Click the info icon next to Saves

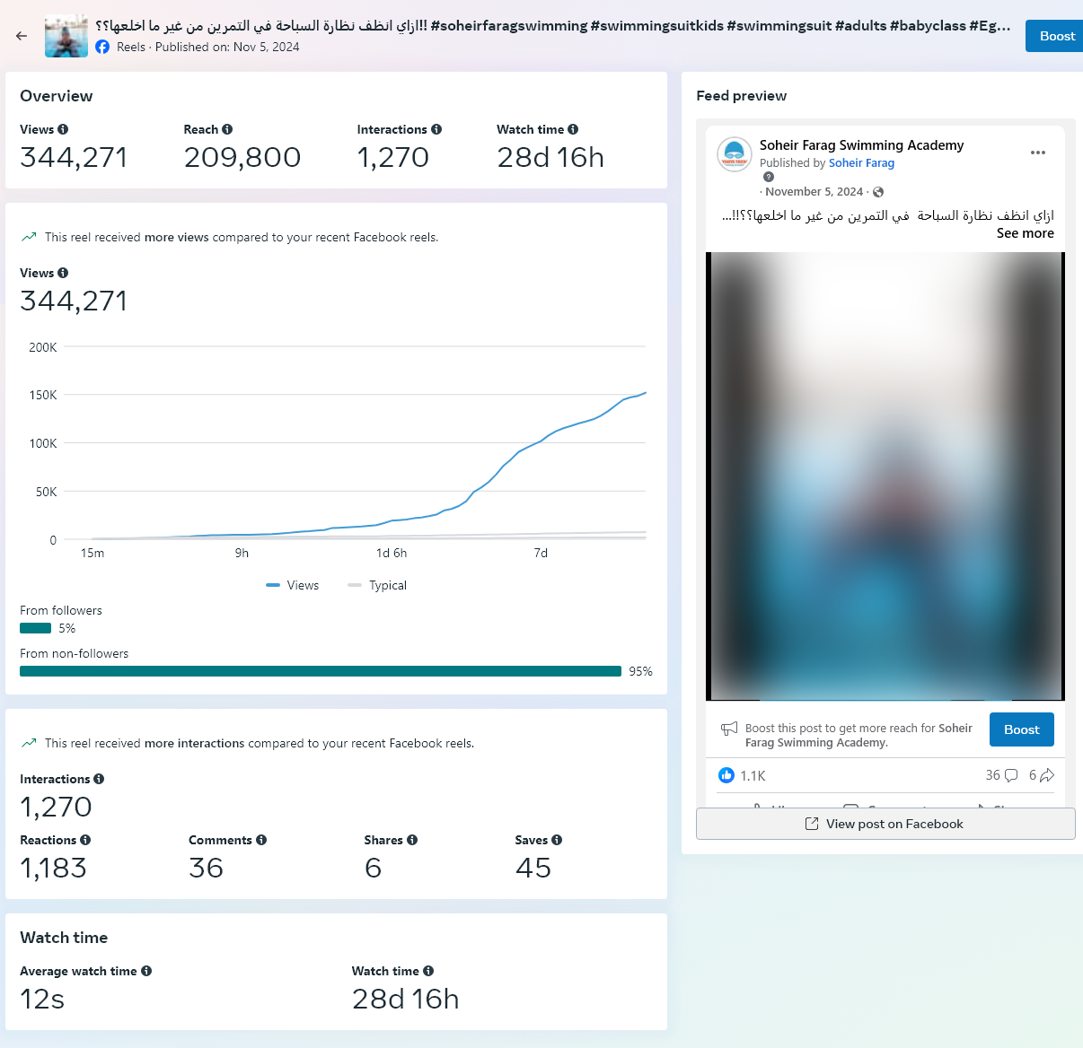click(x=557, y=840)
